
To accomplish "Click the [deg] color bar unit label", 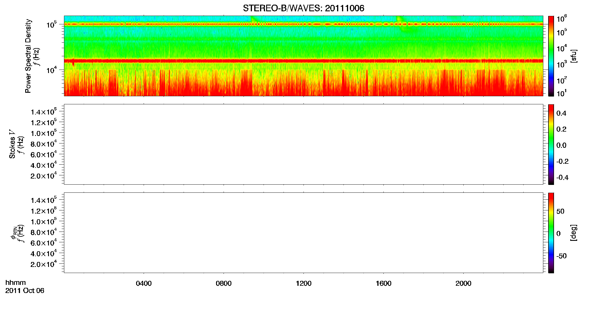I will (x=574, y=233).
